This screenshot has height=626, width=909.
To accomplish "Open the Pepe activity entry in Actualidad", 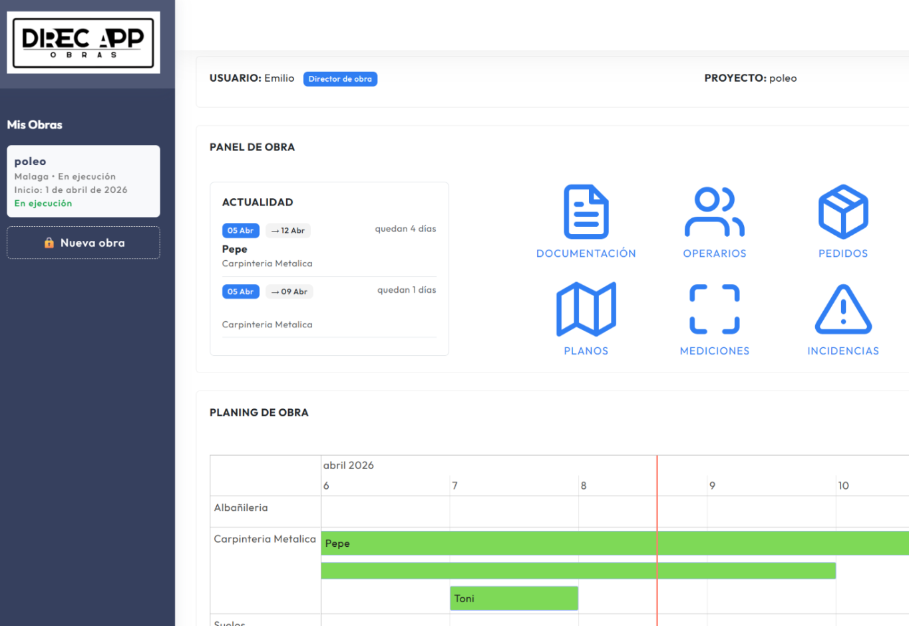I will (x=235, y=249).
